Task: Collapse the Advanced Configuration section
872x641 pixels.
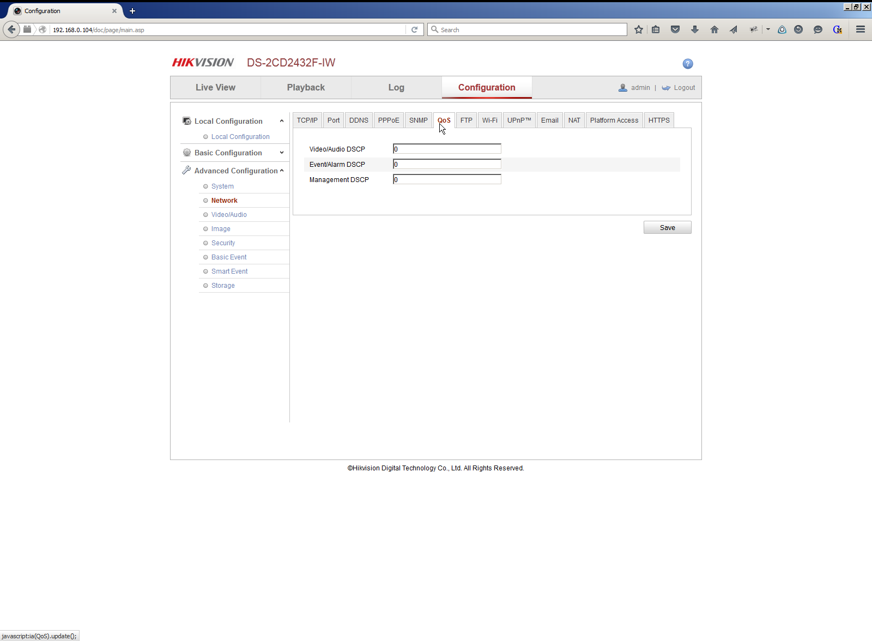Action: 282,171
